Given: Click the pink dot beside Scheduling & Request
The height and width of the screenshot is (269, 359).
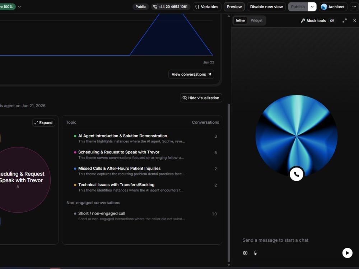Looking at the screenshot, I should (x=75, y=152).
